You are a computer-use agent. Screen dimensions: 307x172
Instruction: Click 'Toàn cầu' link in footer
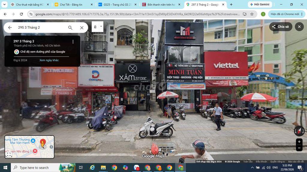coord(248,162)
